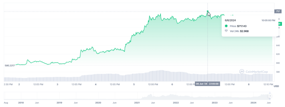Click the 6/6/2024 date in tooltip

(230, 21)
